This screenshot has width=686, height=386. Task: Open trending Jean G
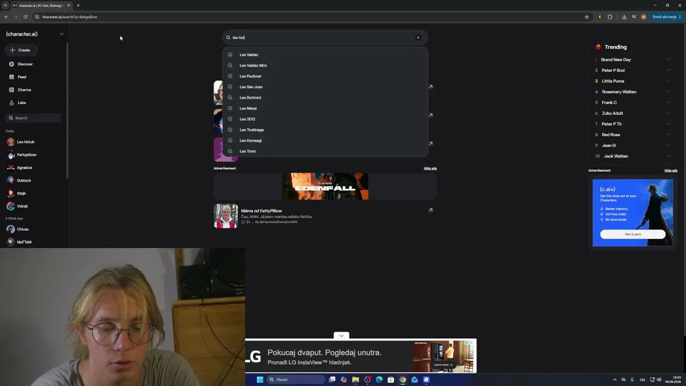[609, 145]
